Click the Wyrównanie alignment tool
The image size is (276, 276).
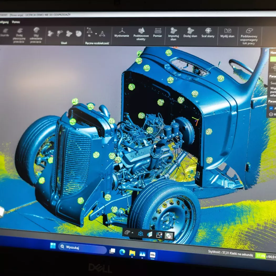pyautogui.click(x=122, y=33)
